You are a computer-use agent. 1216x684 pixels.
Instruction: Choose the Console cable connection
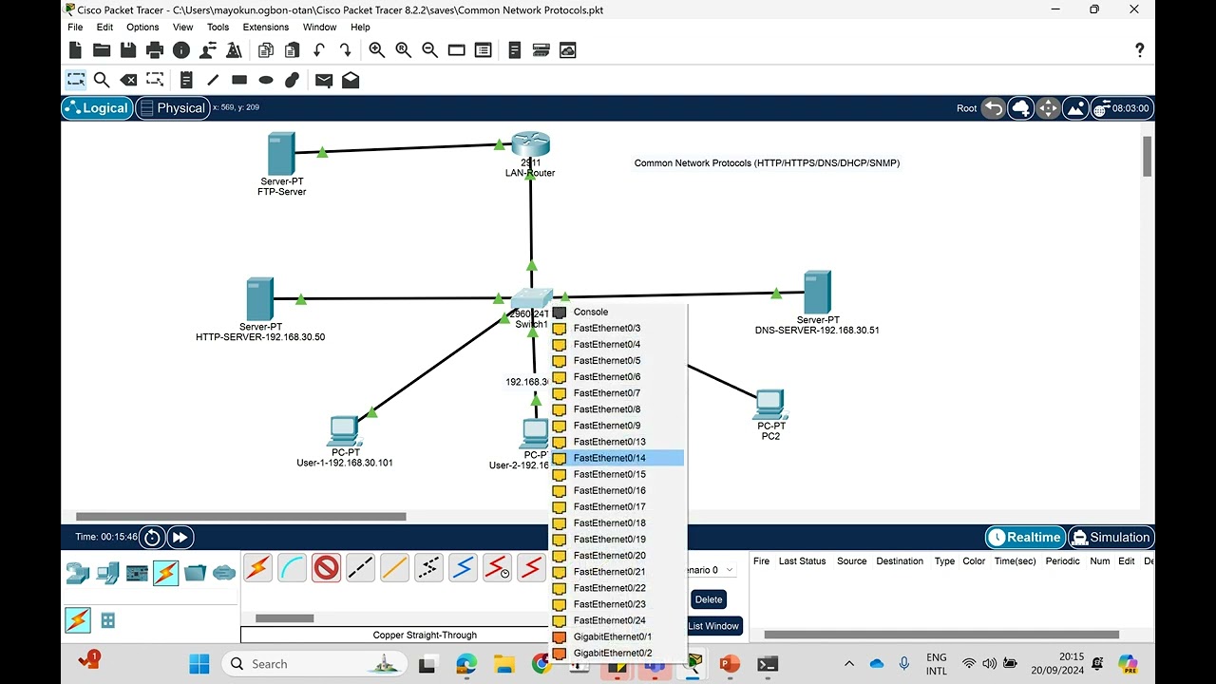292,568
